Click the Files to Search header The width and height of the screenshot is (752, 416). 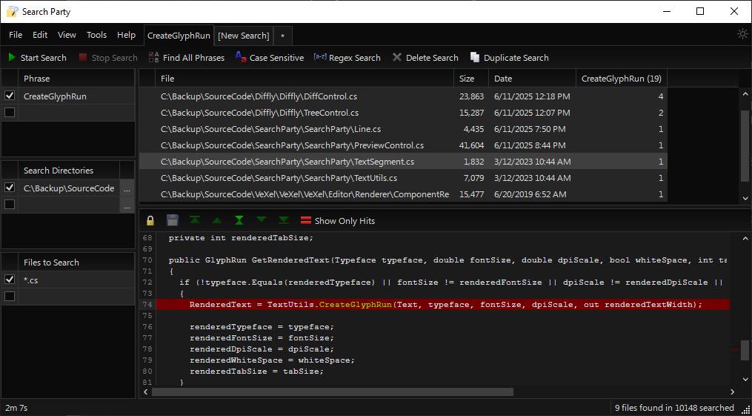click(76, 263)
